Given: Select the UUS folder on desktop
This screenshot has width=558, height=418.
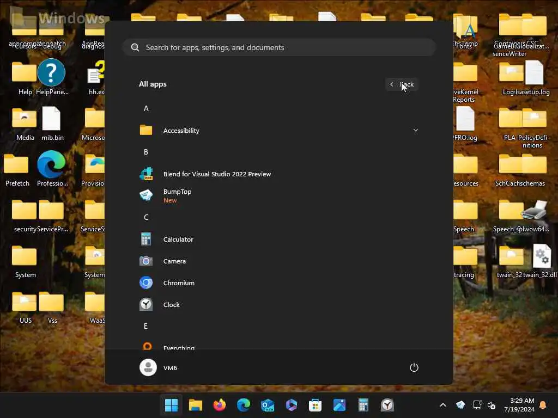Looking at the screenshot, I should click(24, 307).
